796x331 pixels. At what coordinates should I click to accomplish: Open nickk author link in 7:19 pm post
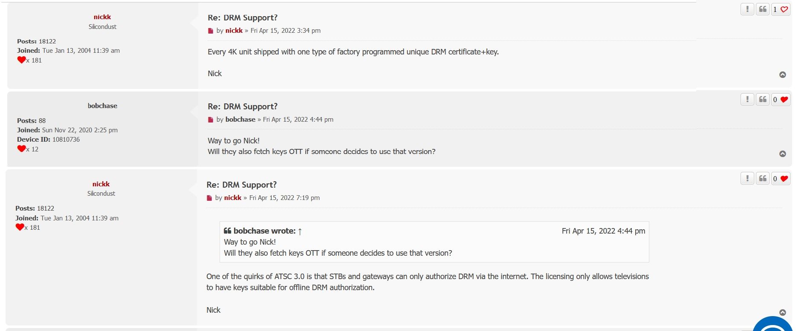233,197
